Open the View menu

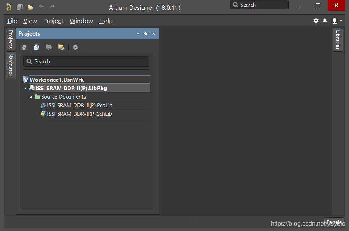click(x=30, y=21)
